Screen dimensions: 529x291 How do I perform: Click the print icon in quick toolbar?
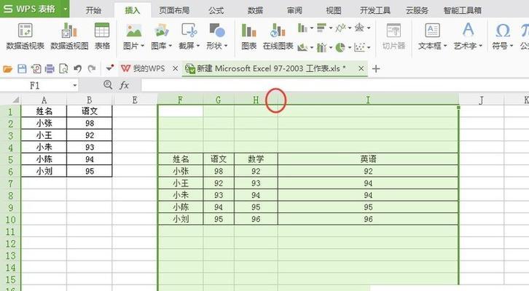[50, 69]
